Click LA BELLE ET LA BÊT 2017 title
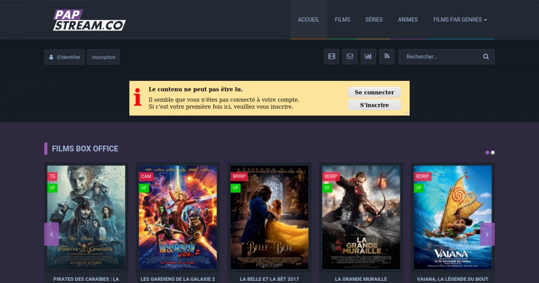Screen dimensions: 539x283 [269, 279]
